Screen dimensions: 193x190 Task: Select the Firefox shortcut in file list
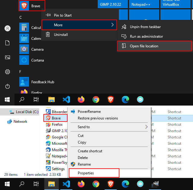tap(54, 125)
